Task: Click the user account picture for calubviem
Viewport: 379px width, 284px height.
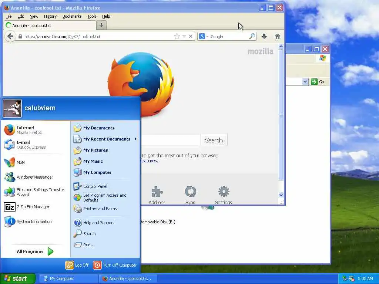Action: click(12, 108)
